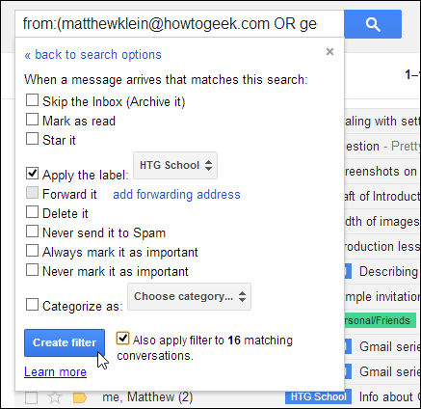Click the blue search magnifier button
The height and width of the screenshot is (409, 421).
(373, 24)
